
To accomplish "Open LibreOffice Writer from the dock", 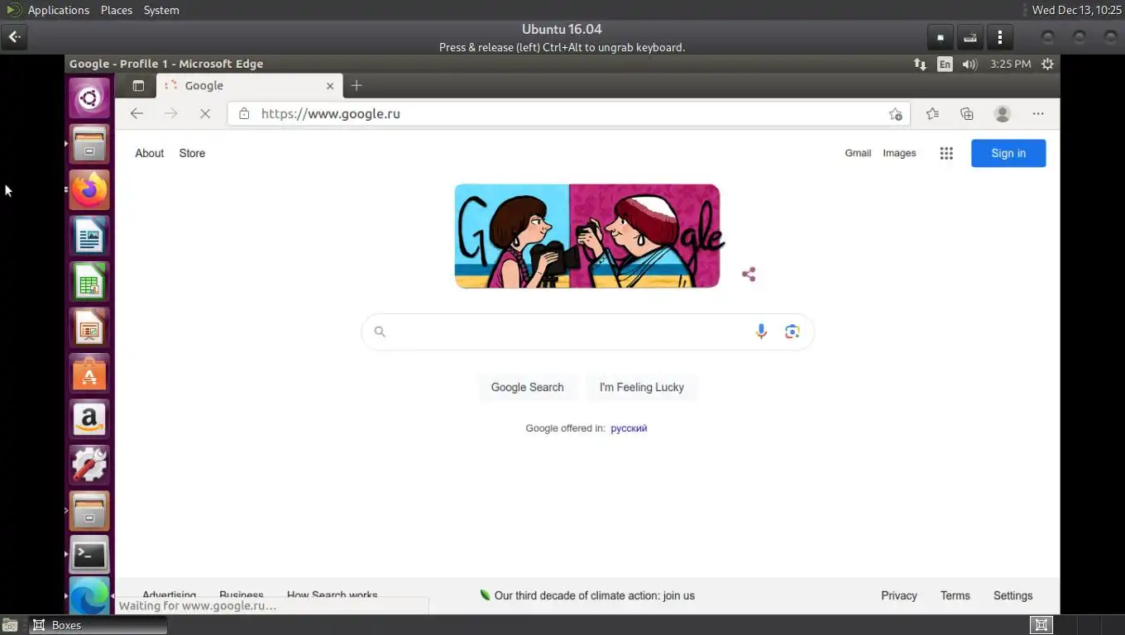I will coord(89,236).
